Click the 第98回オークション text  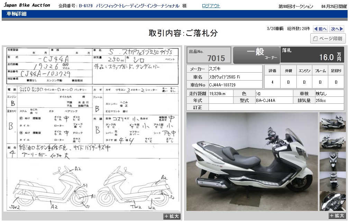click(296, 7)
